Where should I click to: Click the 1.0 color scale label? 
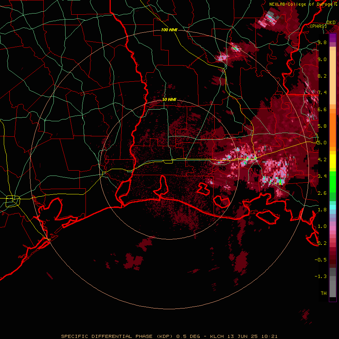click(x=322, y=226)
